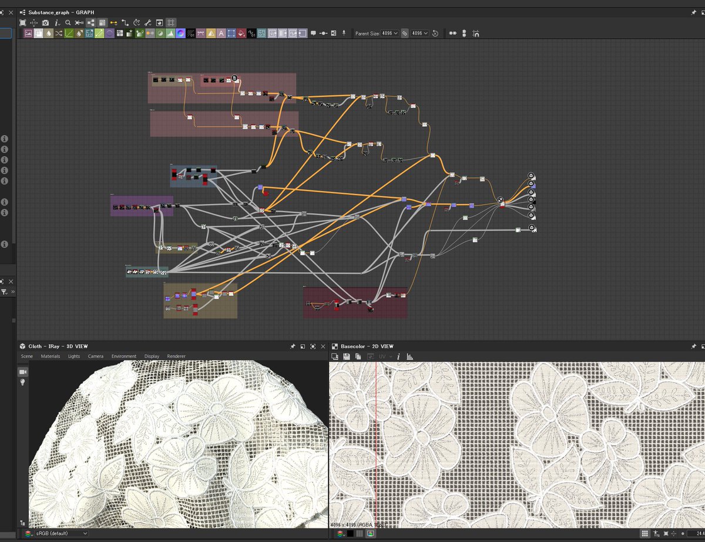Image resolution: width=705 pixels, height=542 pixels.
Task: Toggle the 3D view light bulb icon
Action: [x=23, y=382]
